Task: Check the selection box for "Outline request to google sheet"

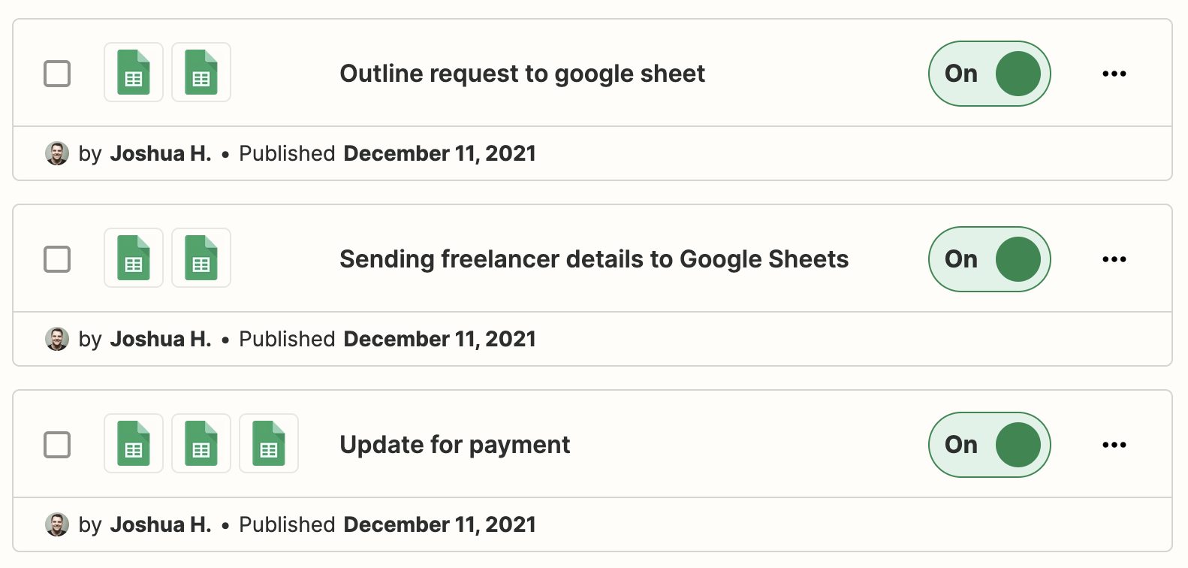Action: point(57,74)
